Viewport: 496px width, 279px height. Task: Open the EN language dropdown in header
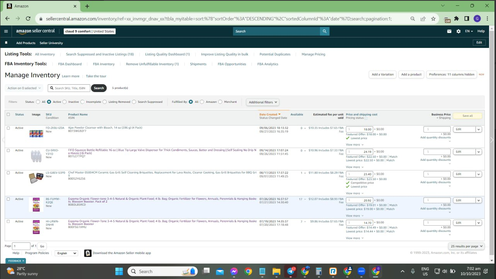pyautogui.click(x=469, y=31)
